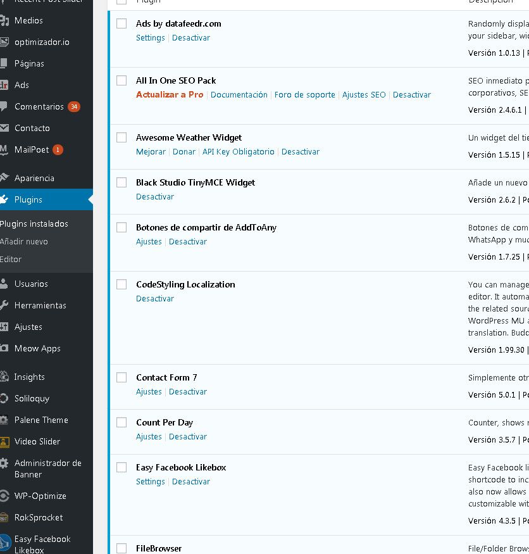Click the RokSprocket icon
The width and height of the screenshot is (529, 554).
[x=4, y=518]
